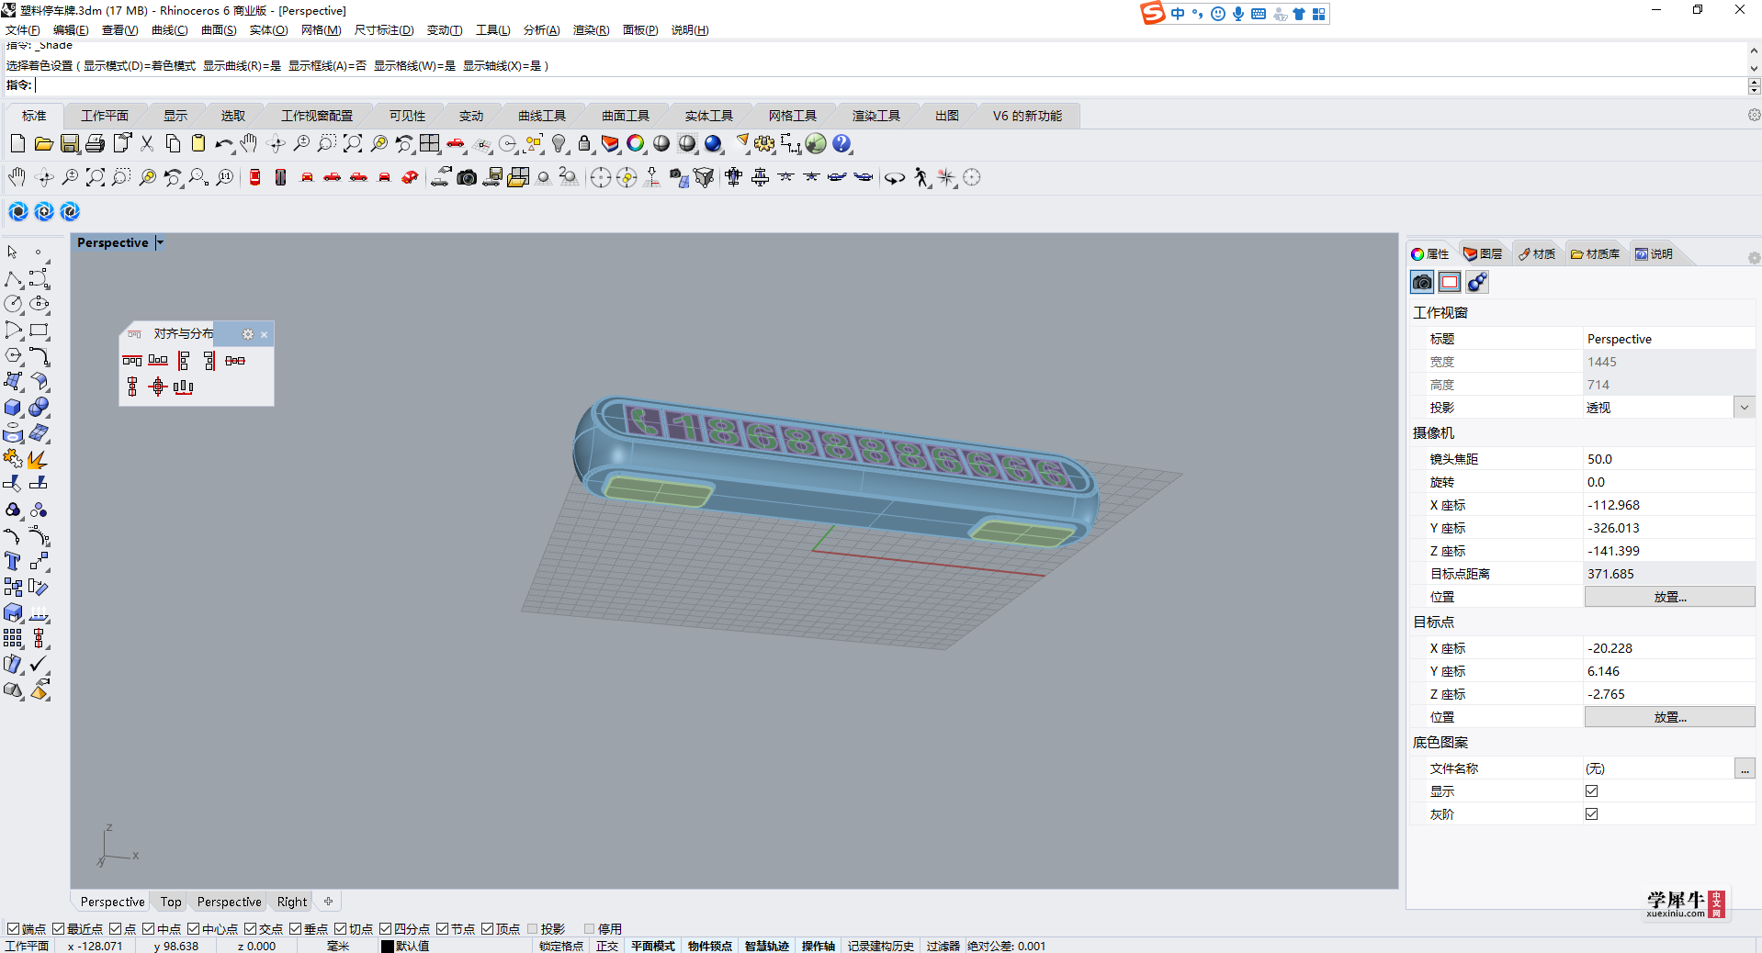Switch to the Top viewport tab
1762x953 pixels.
pos(171,902)
